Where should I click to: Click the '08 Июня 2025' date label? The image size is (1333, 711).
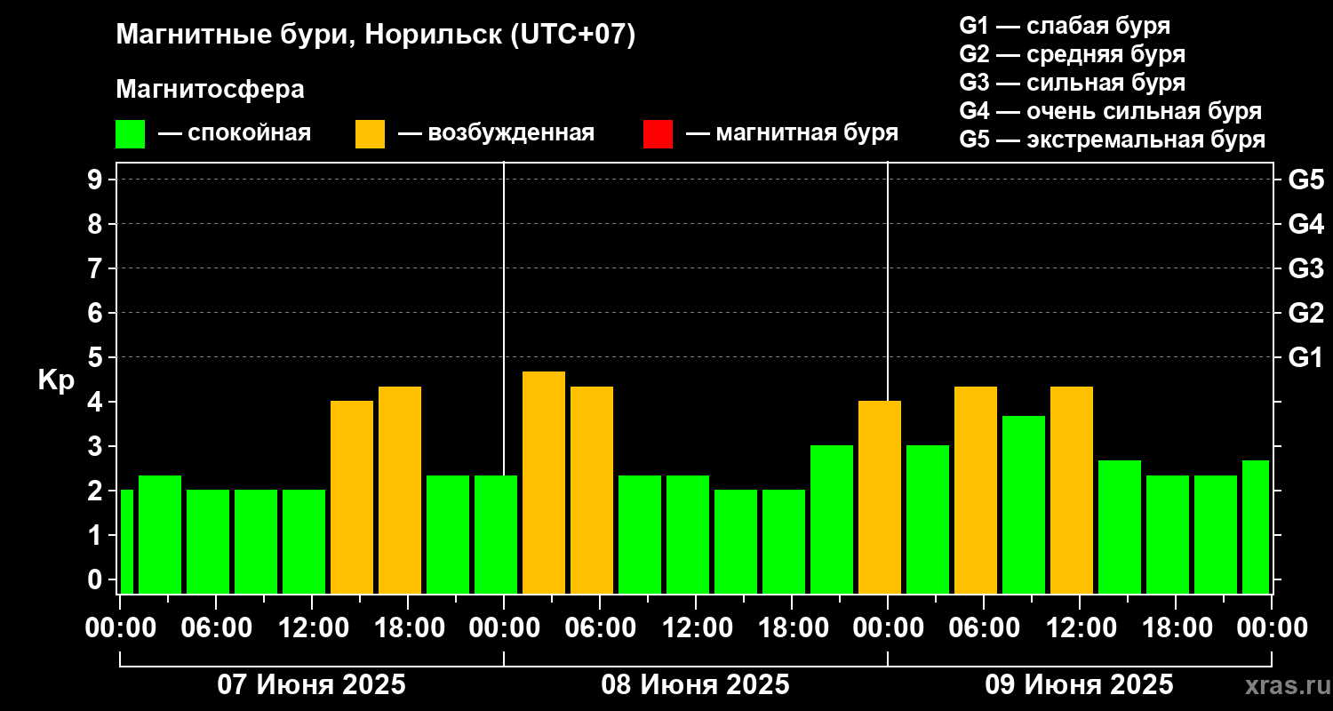pyautogui.click(x=696, y=685)
